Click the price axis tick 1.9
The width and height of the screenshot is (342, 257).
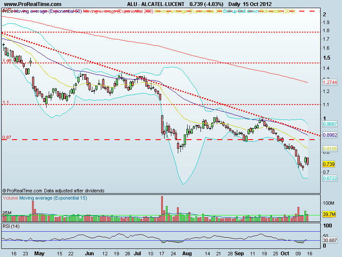tap(326, 23)
